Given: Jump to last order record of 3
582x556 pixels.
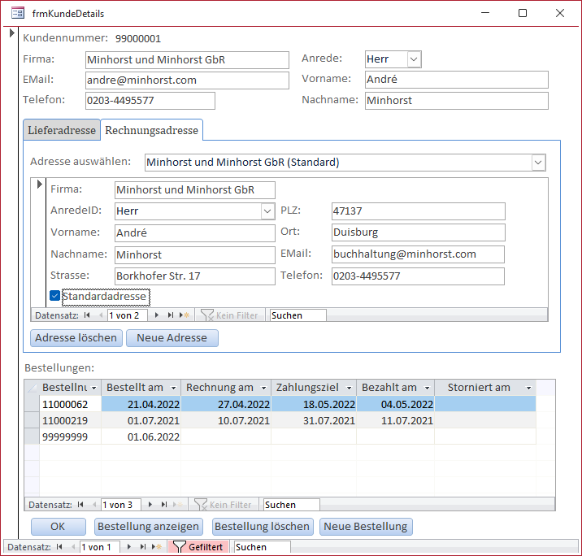Looking at the screenshot, I should tap(164, 505).
